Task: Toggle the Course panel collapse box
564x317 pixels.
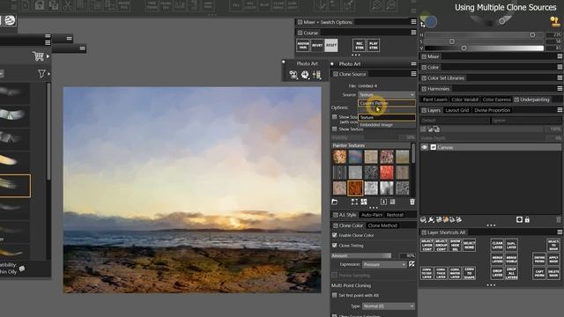Action: [x=300, y=33]
